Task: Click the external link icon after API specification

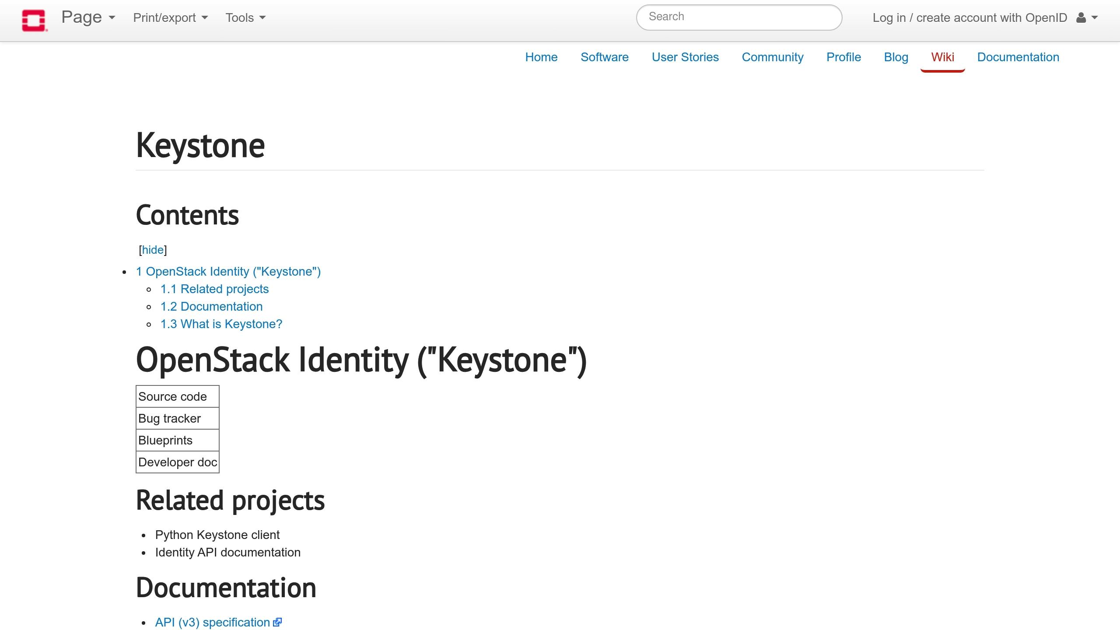Action: tap(277, 622)
